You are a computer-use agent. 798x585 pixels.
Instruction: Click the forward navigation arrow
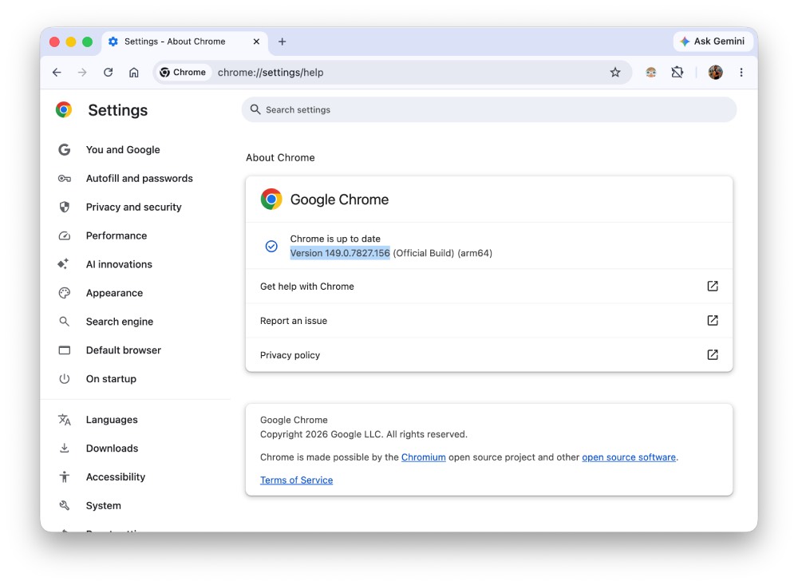82,73
